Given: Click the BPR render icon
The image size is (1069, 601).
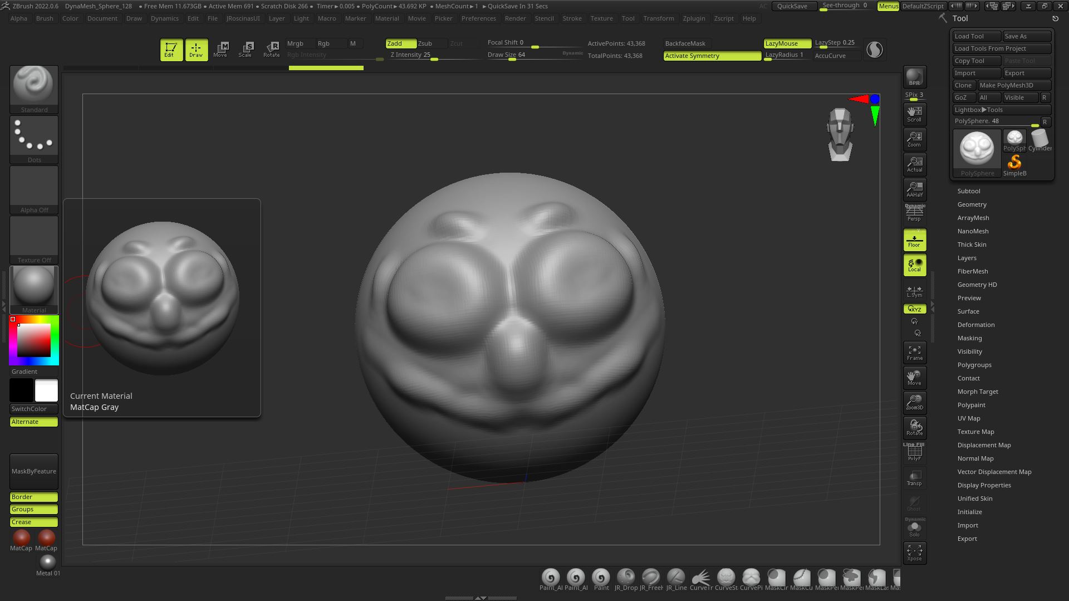Looking at the screenshot, I should click(x=914, y=77).
